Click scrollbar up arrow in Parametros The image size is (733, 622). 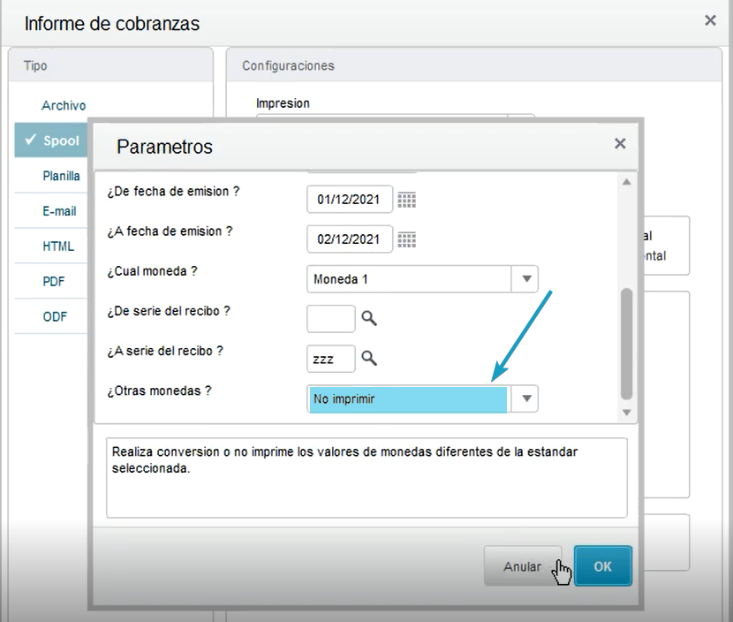627,182
